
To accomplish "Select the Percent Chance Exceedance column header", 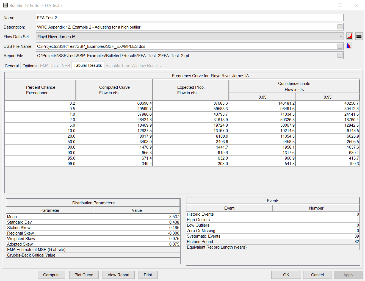I will (x=40, y=90).
